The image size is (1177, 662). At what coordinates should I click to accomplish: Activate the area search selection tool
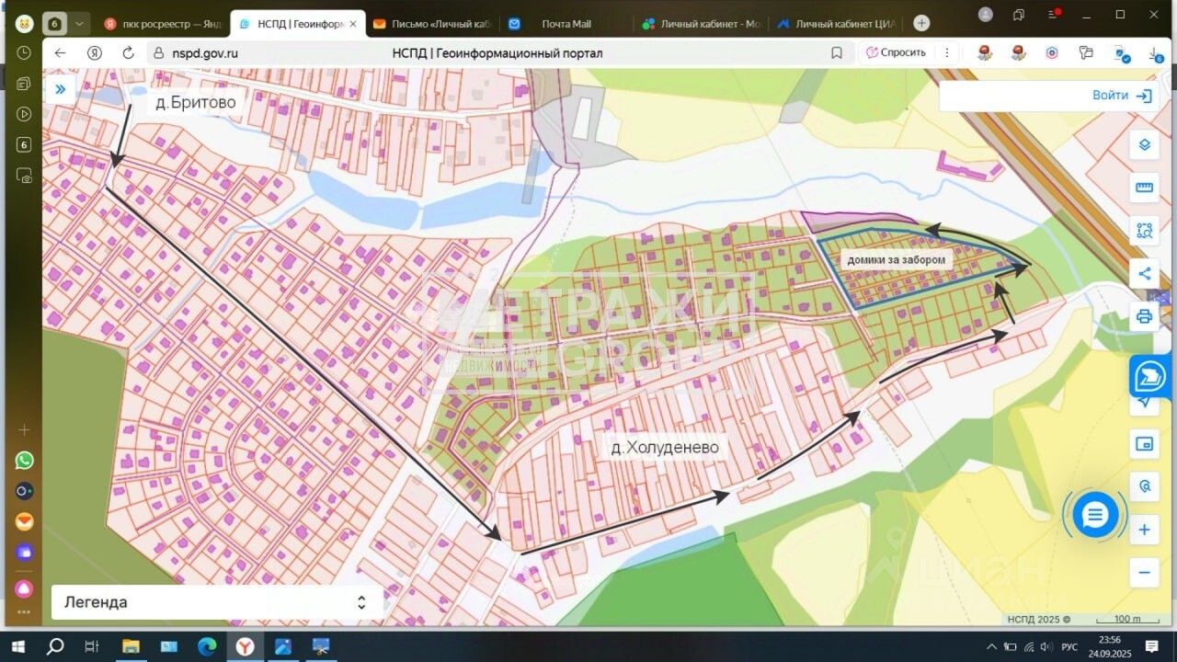[1144, 230]
